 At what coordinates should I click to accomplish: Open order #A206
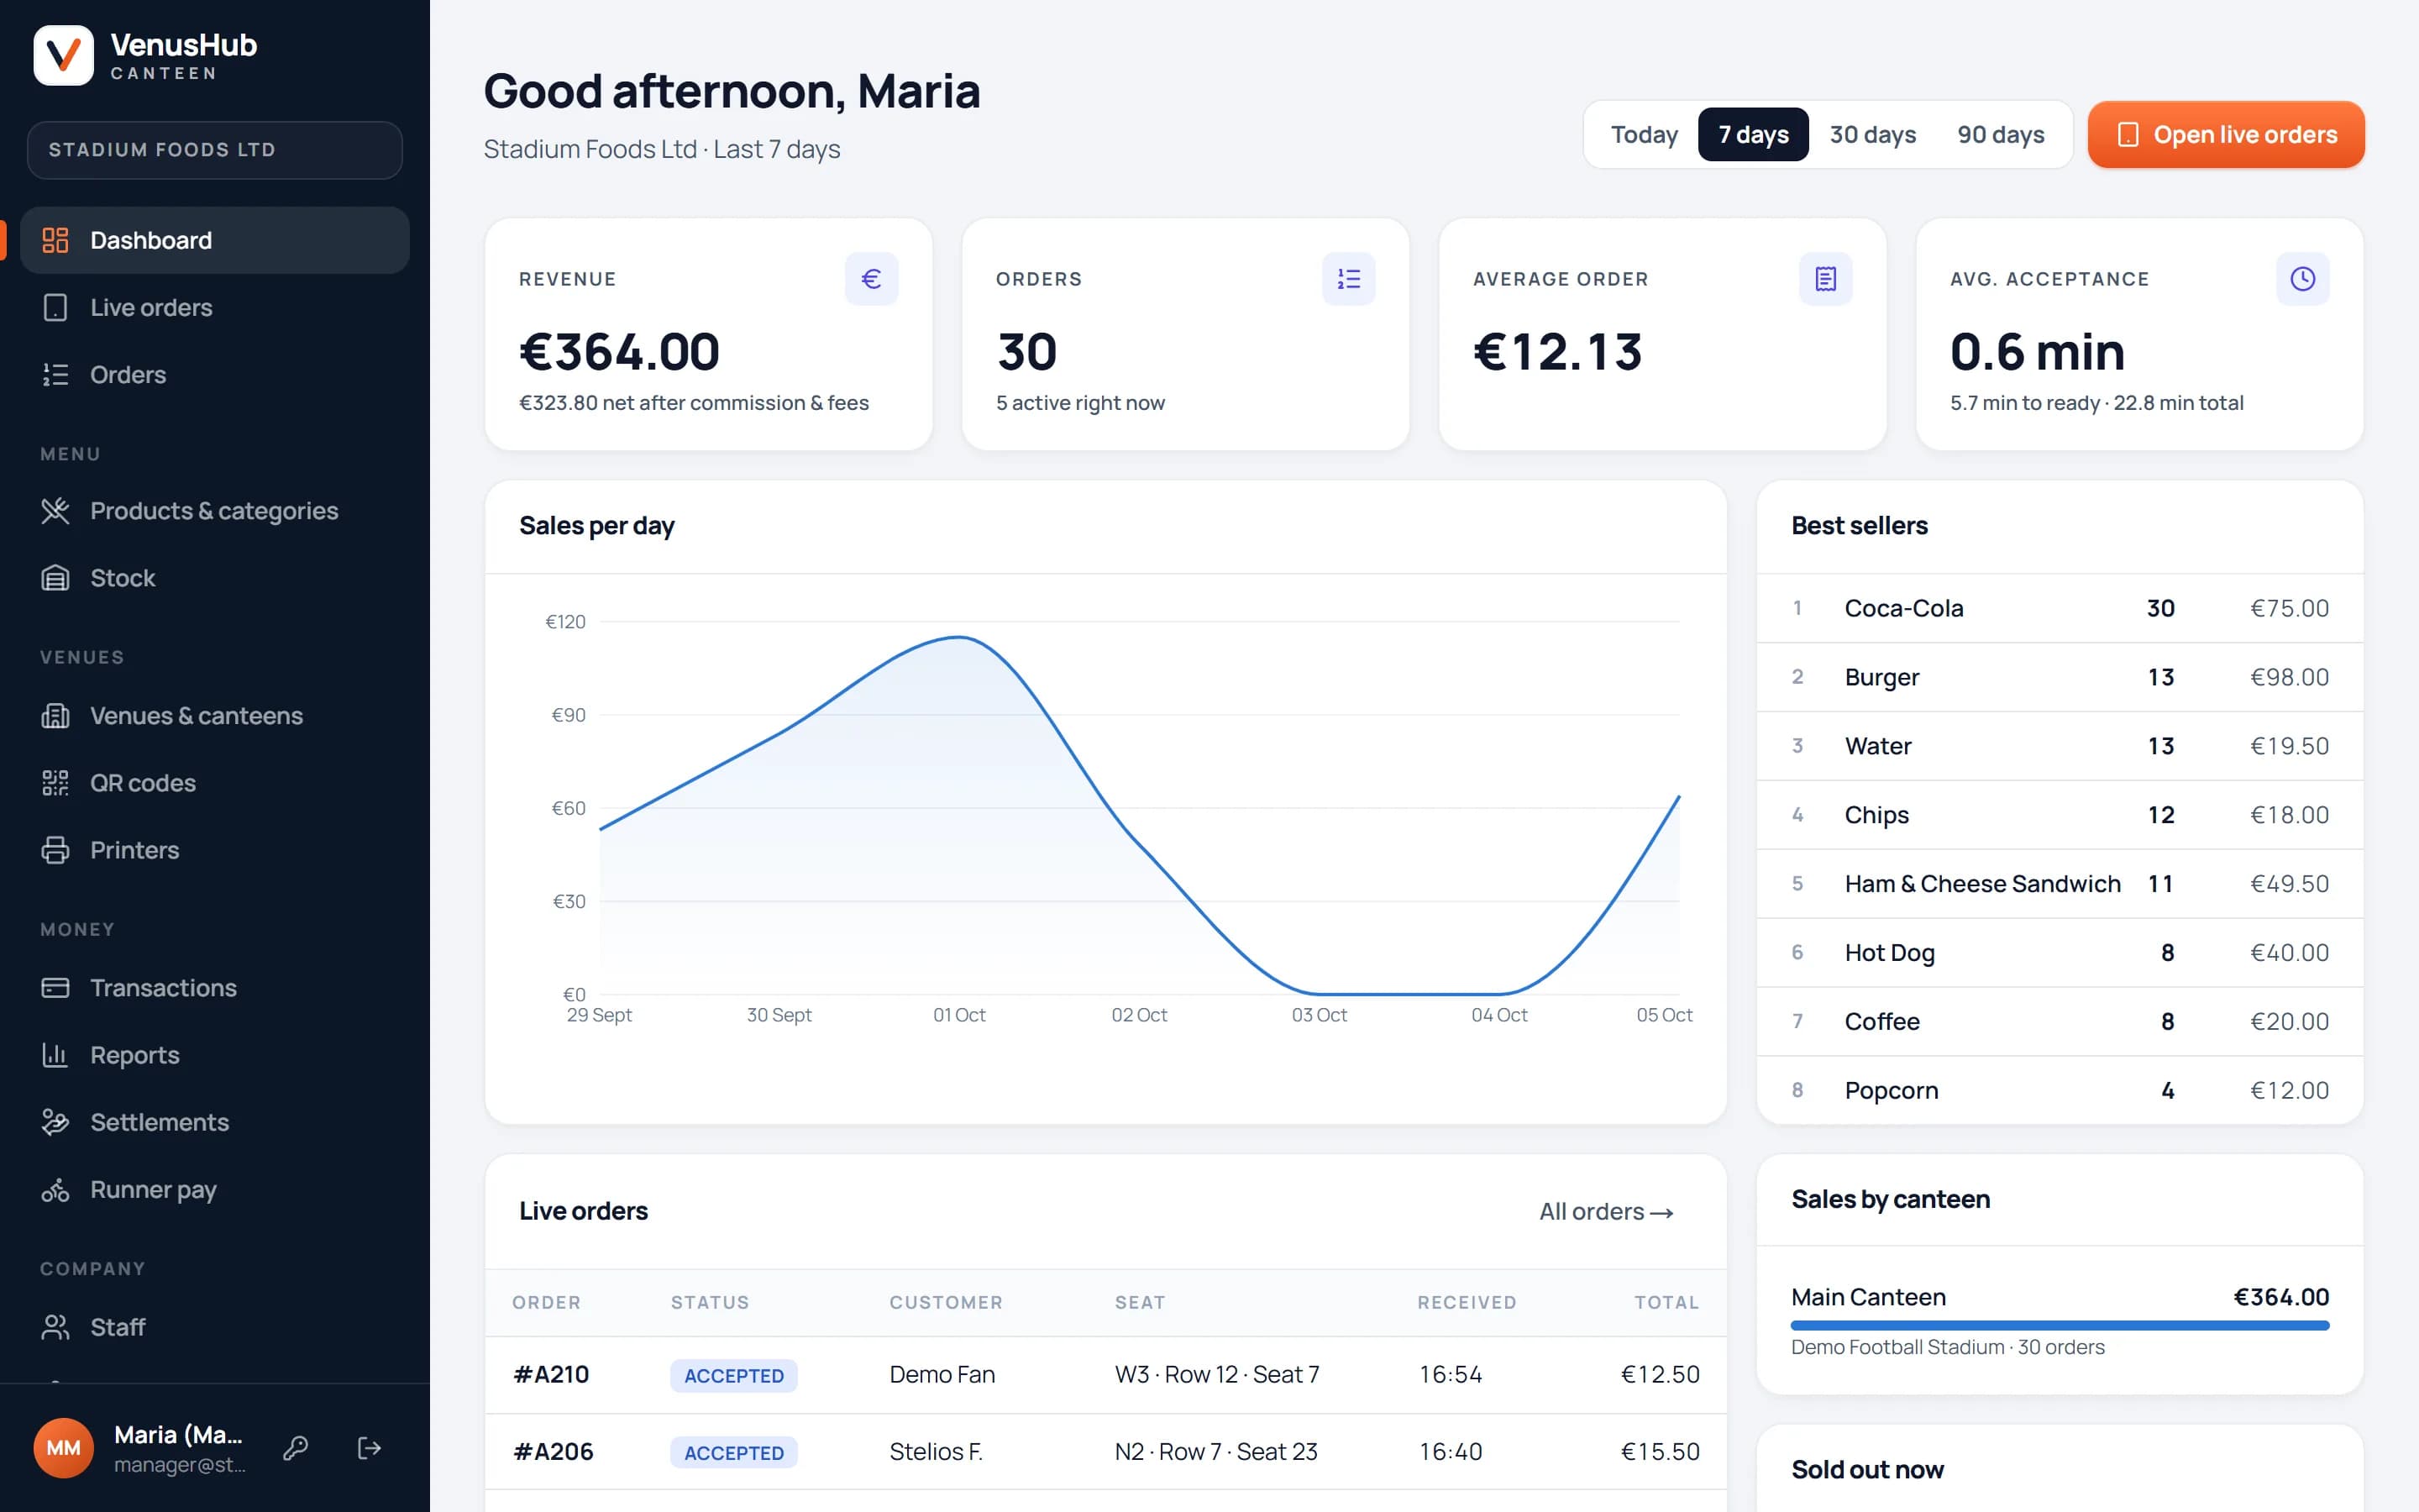(1105, 1451)
